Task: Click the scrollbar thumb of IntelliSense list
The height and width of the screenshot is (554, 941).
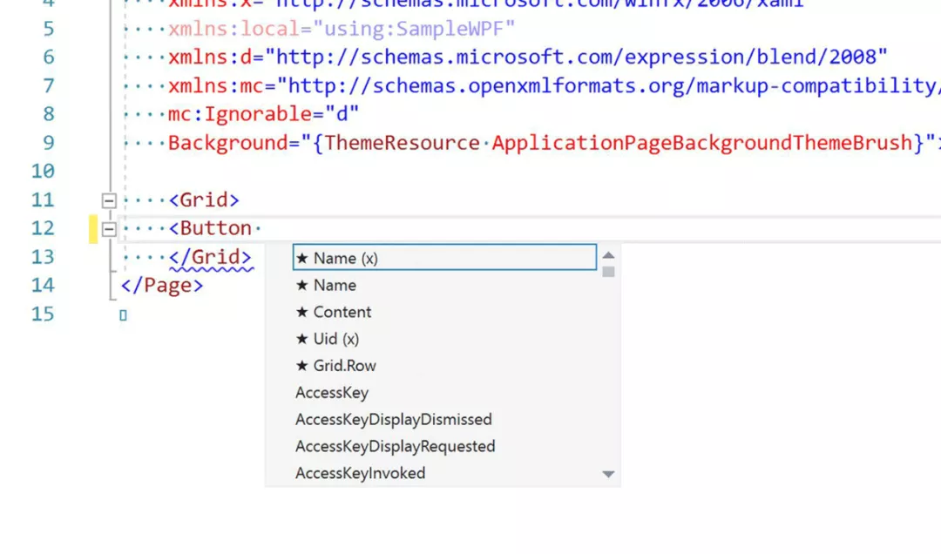Action: point(608,272)
